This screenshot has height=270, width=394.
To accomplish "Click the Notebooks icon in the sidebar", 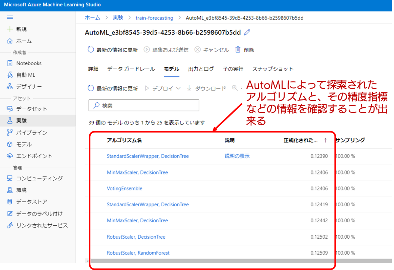I will click(x=10, y=63).
